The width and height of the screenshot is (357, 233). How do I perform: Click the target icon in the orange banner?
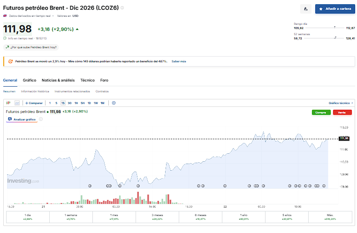[x=10, y=61]
